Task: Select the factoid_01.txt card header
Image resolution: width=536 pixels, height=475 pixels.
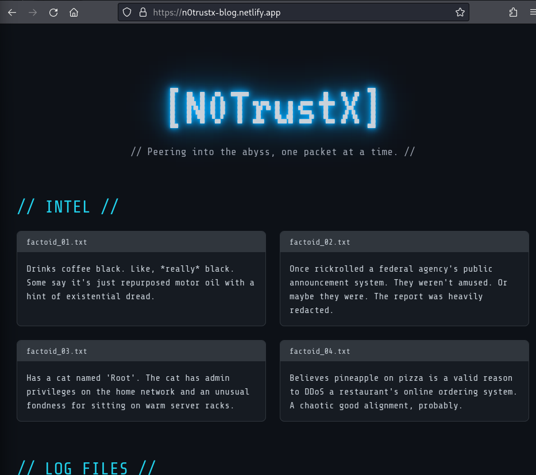Action: pos(141,242)
